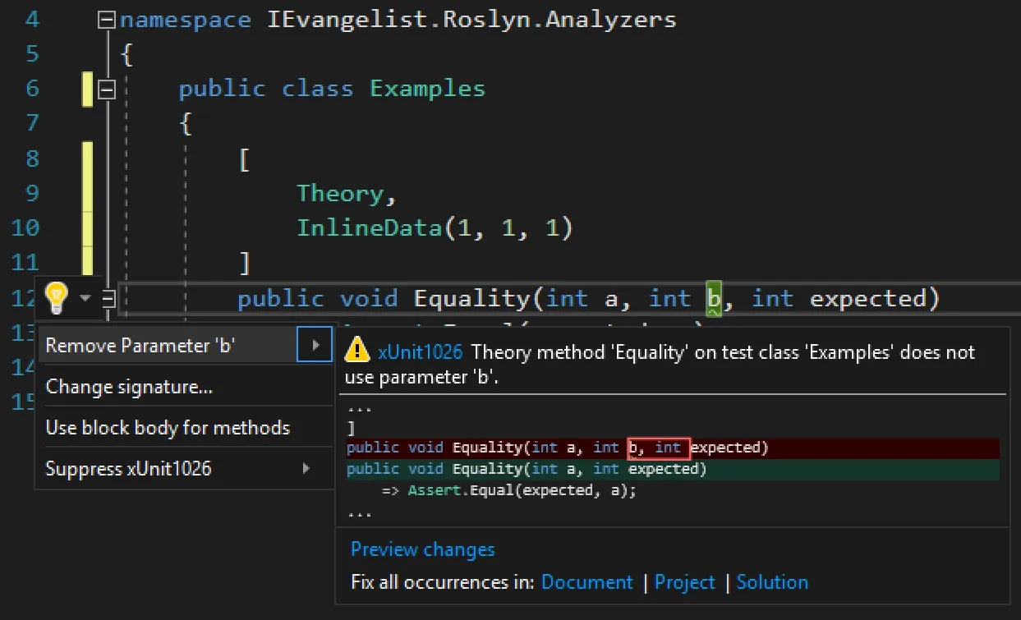Click the yellow warning triangle in the tooltip
The width and height of the screenshot is (1021, 620).
357,351
